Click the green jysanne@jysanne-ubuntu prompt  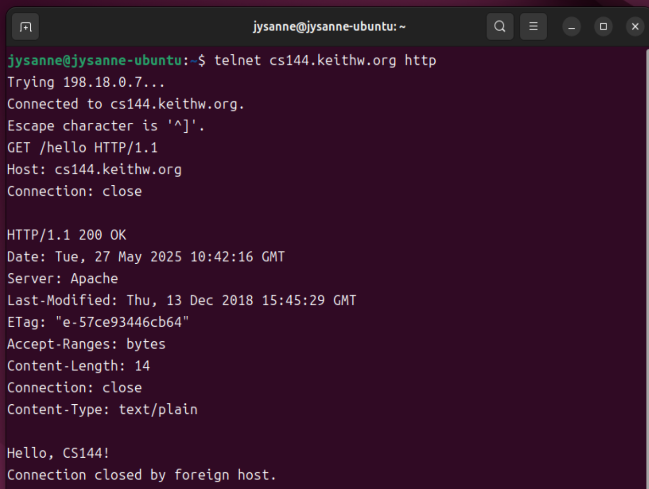click(x=94, y=61)
